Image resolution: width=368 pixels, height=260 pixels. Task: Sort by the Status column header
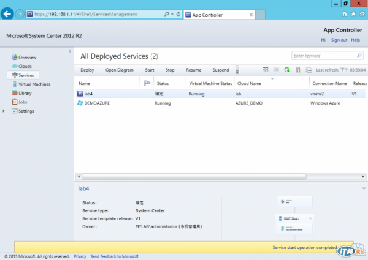163,84
